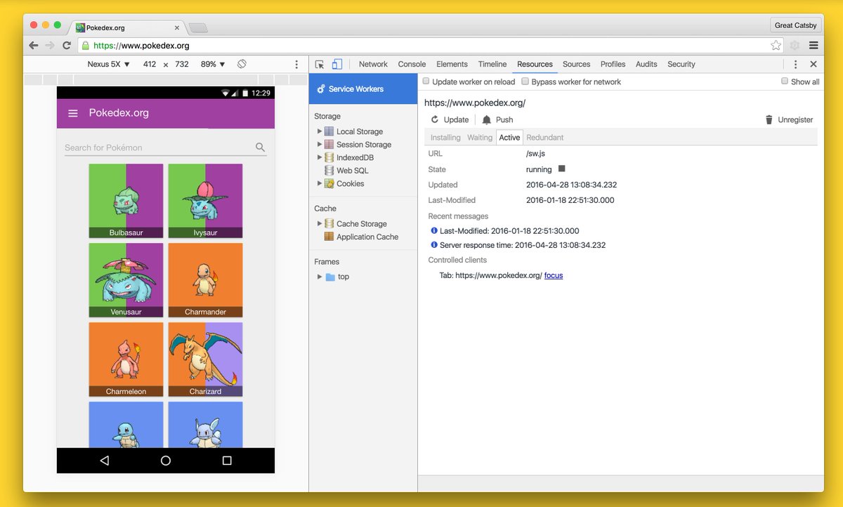
Task: Open the Charizard card
Action: click(x=205, y=360)
